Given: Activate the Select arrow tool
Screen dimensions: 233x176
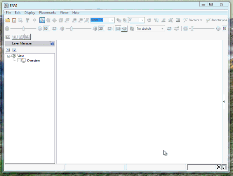Looking at the screenshot, I should point(42,20).
